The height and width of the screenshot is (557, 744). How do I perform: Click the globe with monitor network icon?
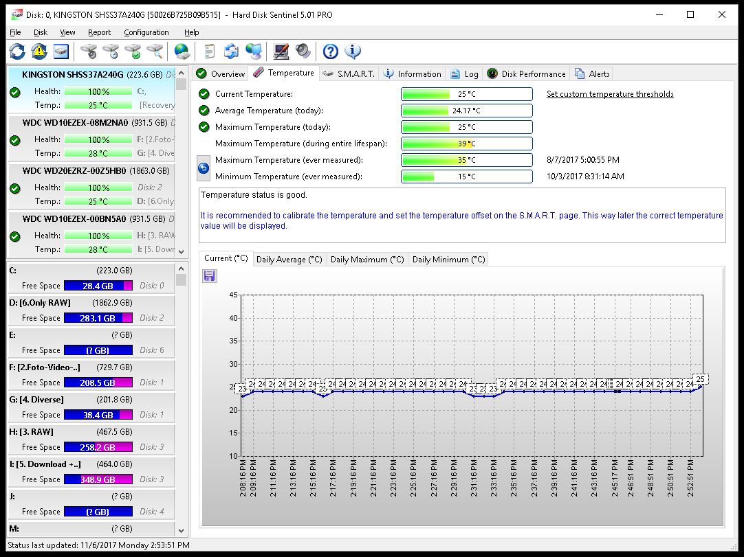pos(254,52)
